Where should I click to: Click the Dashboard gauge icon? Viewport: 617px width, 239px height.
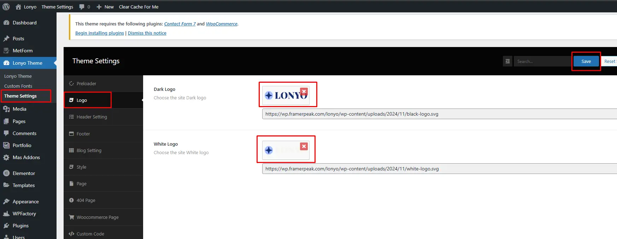click(6, 23)
